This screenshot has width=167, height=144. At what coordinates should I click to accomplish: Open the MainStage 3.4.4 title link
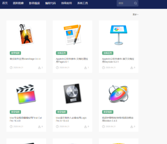tap(25, 59)
